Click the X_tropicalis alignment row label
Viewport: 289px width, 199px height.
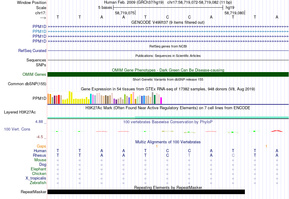[36, 178]
